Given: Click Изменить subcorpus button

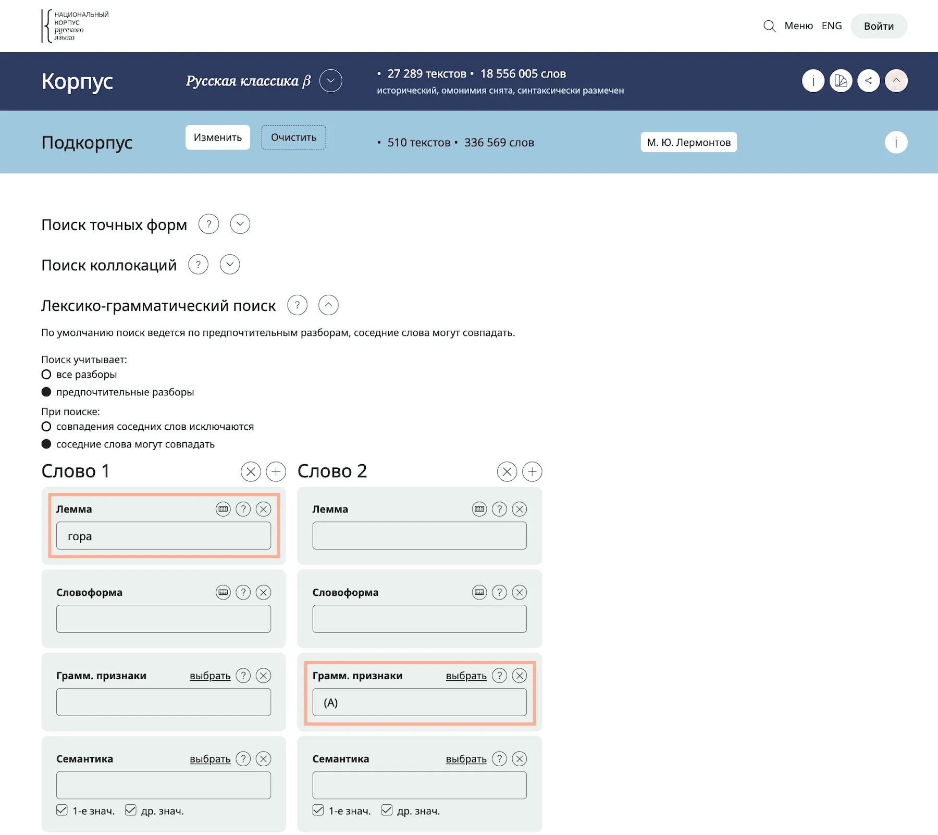Looking at the screenshot, I should (218, 138).
